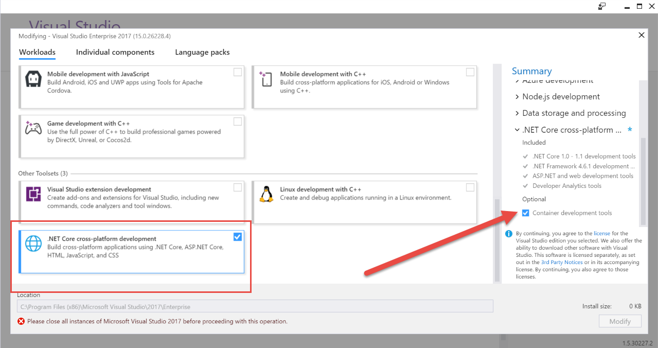658x348 pixels.
Task: Select the .NET Core cross-platform development card title
Action: click(102, 239)
